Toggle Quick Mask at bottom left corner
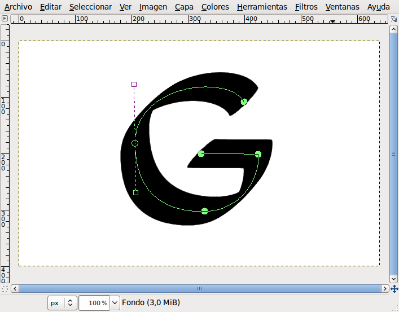The width and height of the screenshot is (399, 312). click(x=5, y=289)
